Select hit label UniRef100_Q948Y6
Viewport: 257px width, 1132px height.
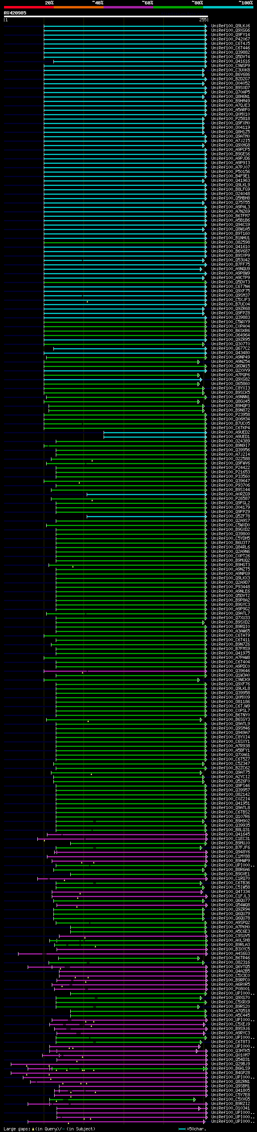coord(230,852)
